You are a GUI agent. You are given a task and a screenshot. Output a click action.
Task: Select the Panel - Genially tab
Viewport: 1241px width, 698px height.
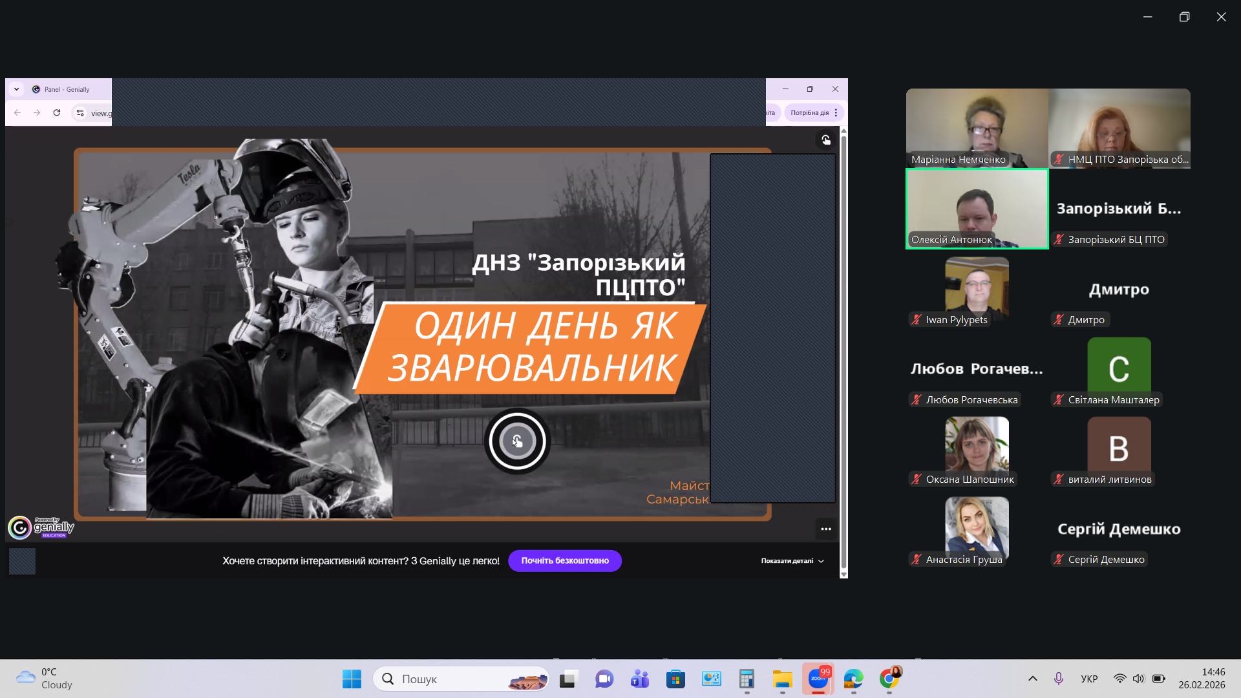pos(67,89)
